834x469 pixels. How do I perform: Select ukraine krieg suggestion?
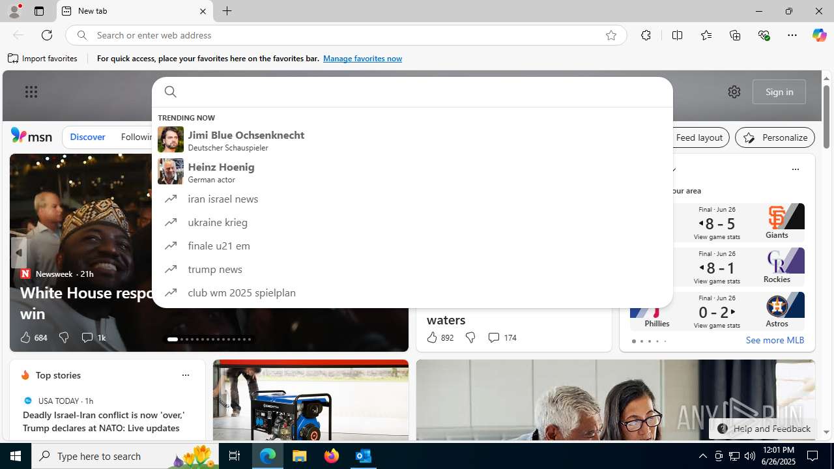point(412,222)
